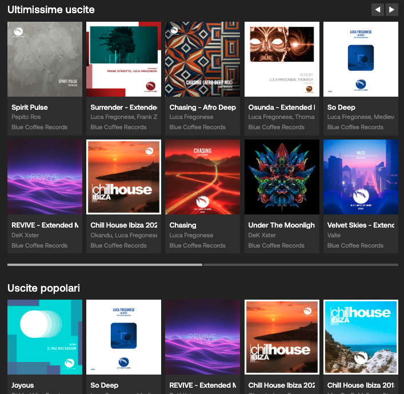Open Joyous cover in Uscite popolari
The height and width of the screenshot is (394, 404).
click(x=45, y=337)
